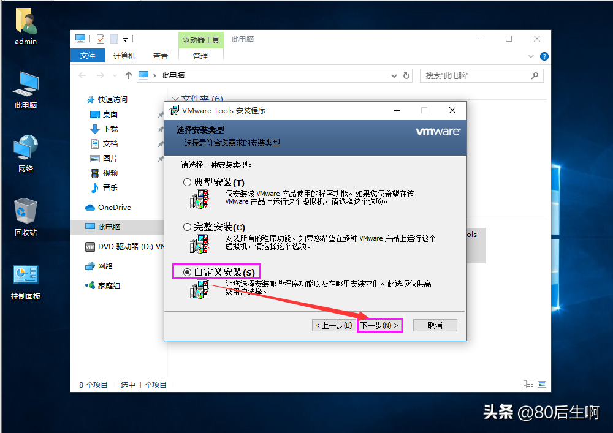Click the new folder quick access icon
This screenshot has width=613, height=433.
[114, 39]
